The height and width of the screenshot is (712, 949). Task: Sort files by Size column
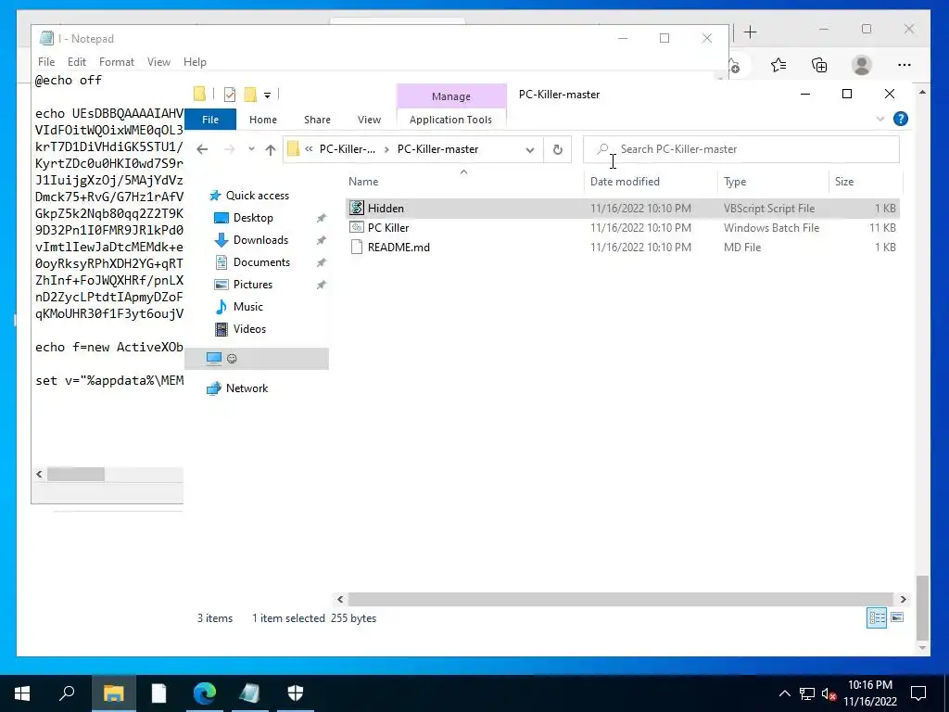pyautogui.click(x=866, y=181)
